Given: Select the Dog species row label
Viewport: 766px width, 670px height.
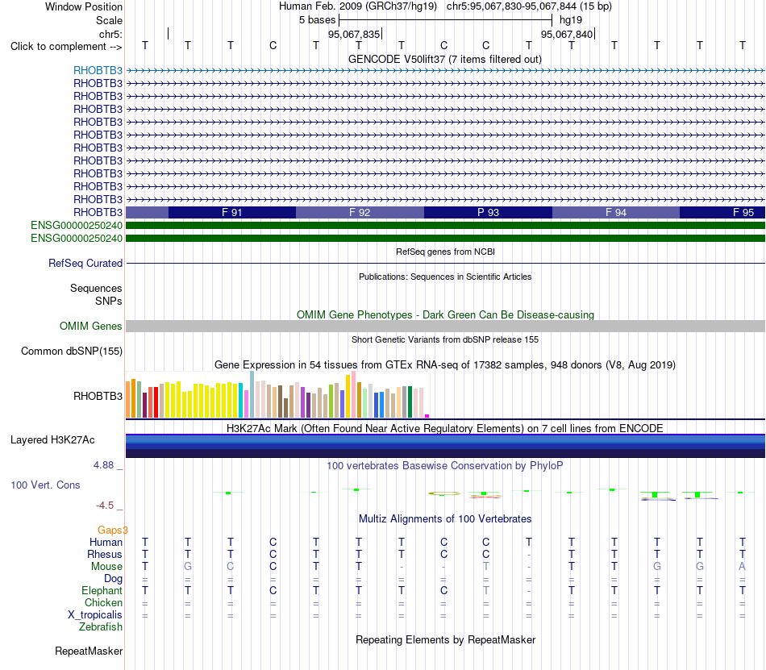Looking at the screenshot, I should (113, 579).
